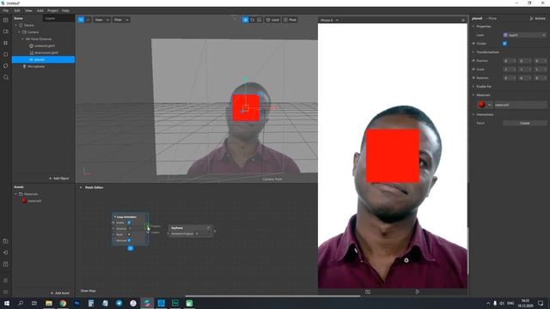Click the Duration field in Loop Animation patch
The width and height of the screenshot is (550, 309).
pos(130,228)
